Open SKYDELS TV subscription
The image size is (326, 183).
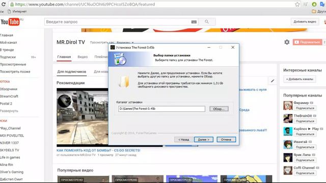pyautogui.click(x=9, y=150)
